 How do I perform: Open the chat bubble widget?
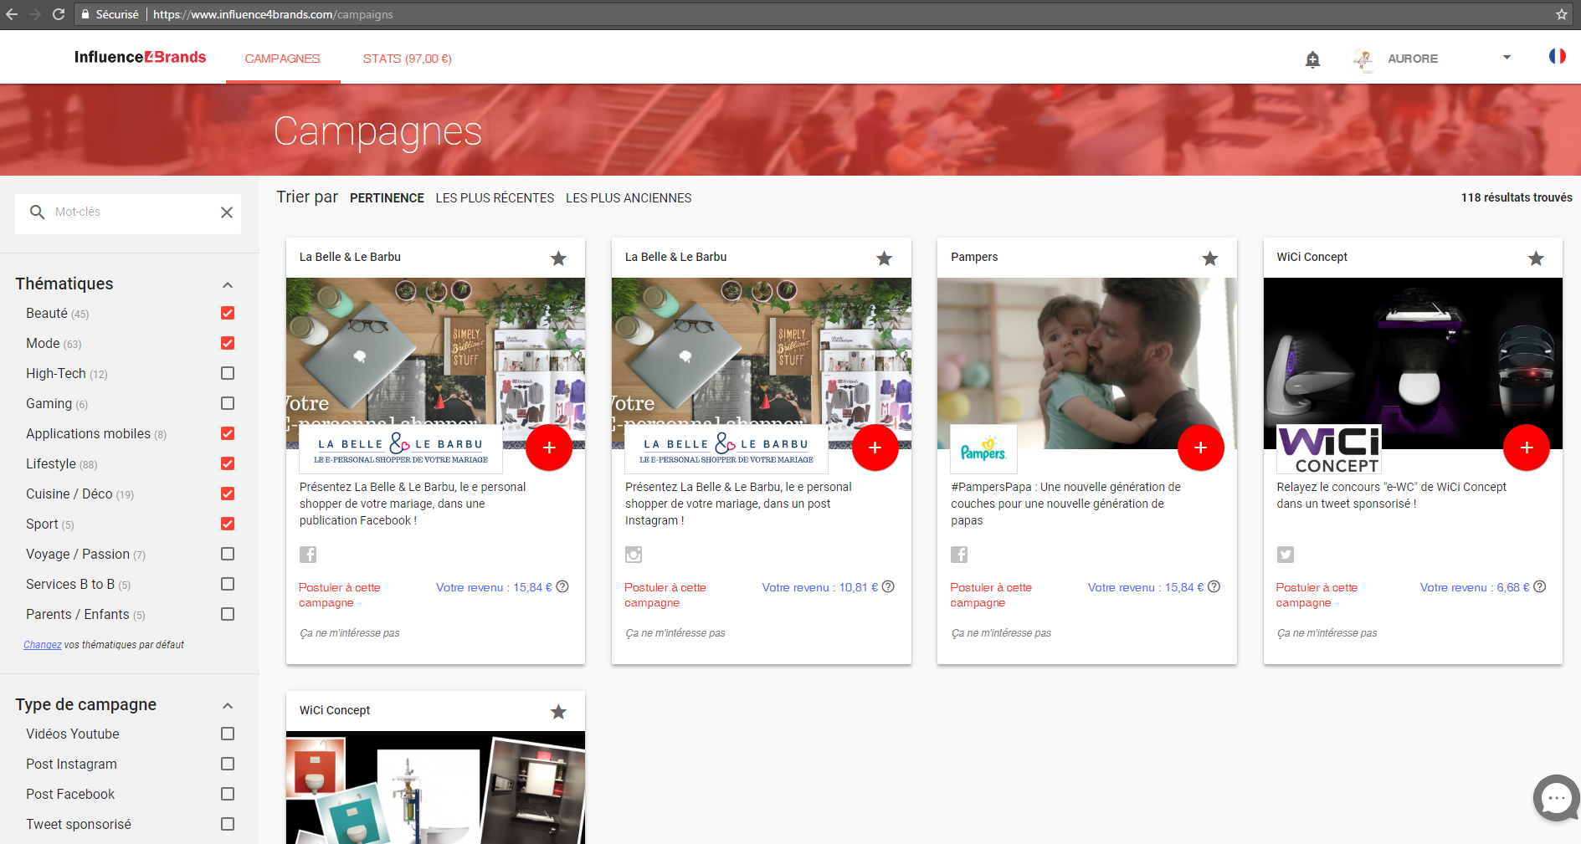point(1556,798)
